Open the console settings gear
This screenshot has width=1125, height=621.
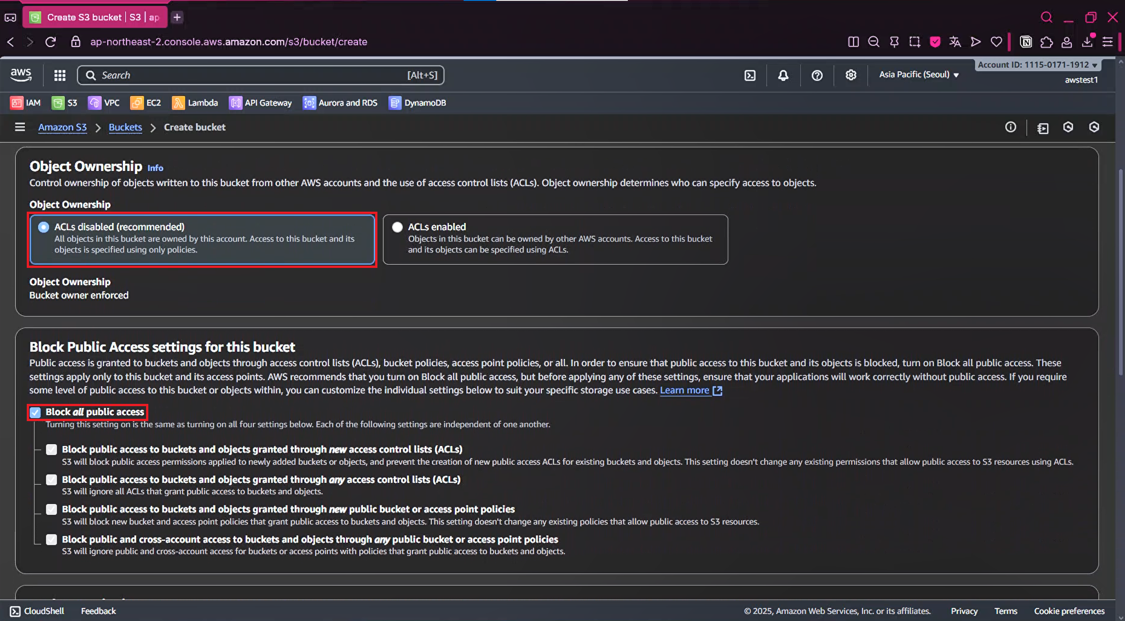pyautogui.click(x=851, y=75)
